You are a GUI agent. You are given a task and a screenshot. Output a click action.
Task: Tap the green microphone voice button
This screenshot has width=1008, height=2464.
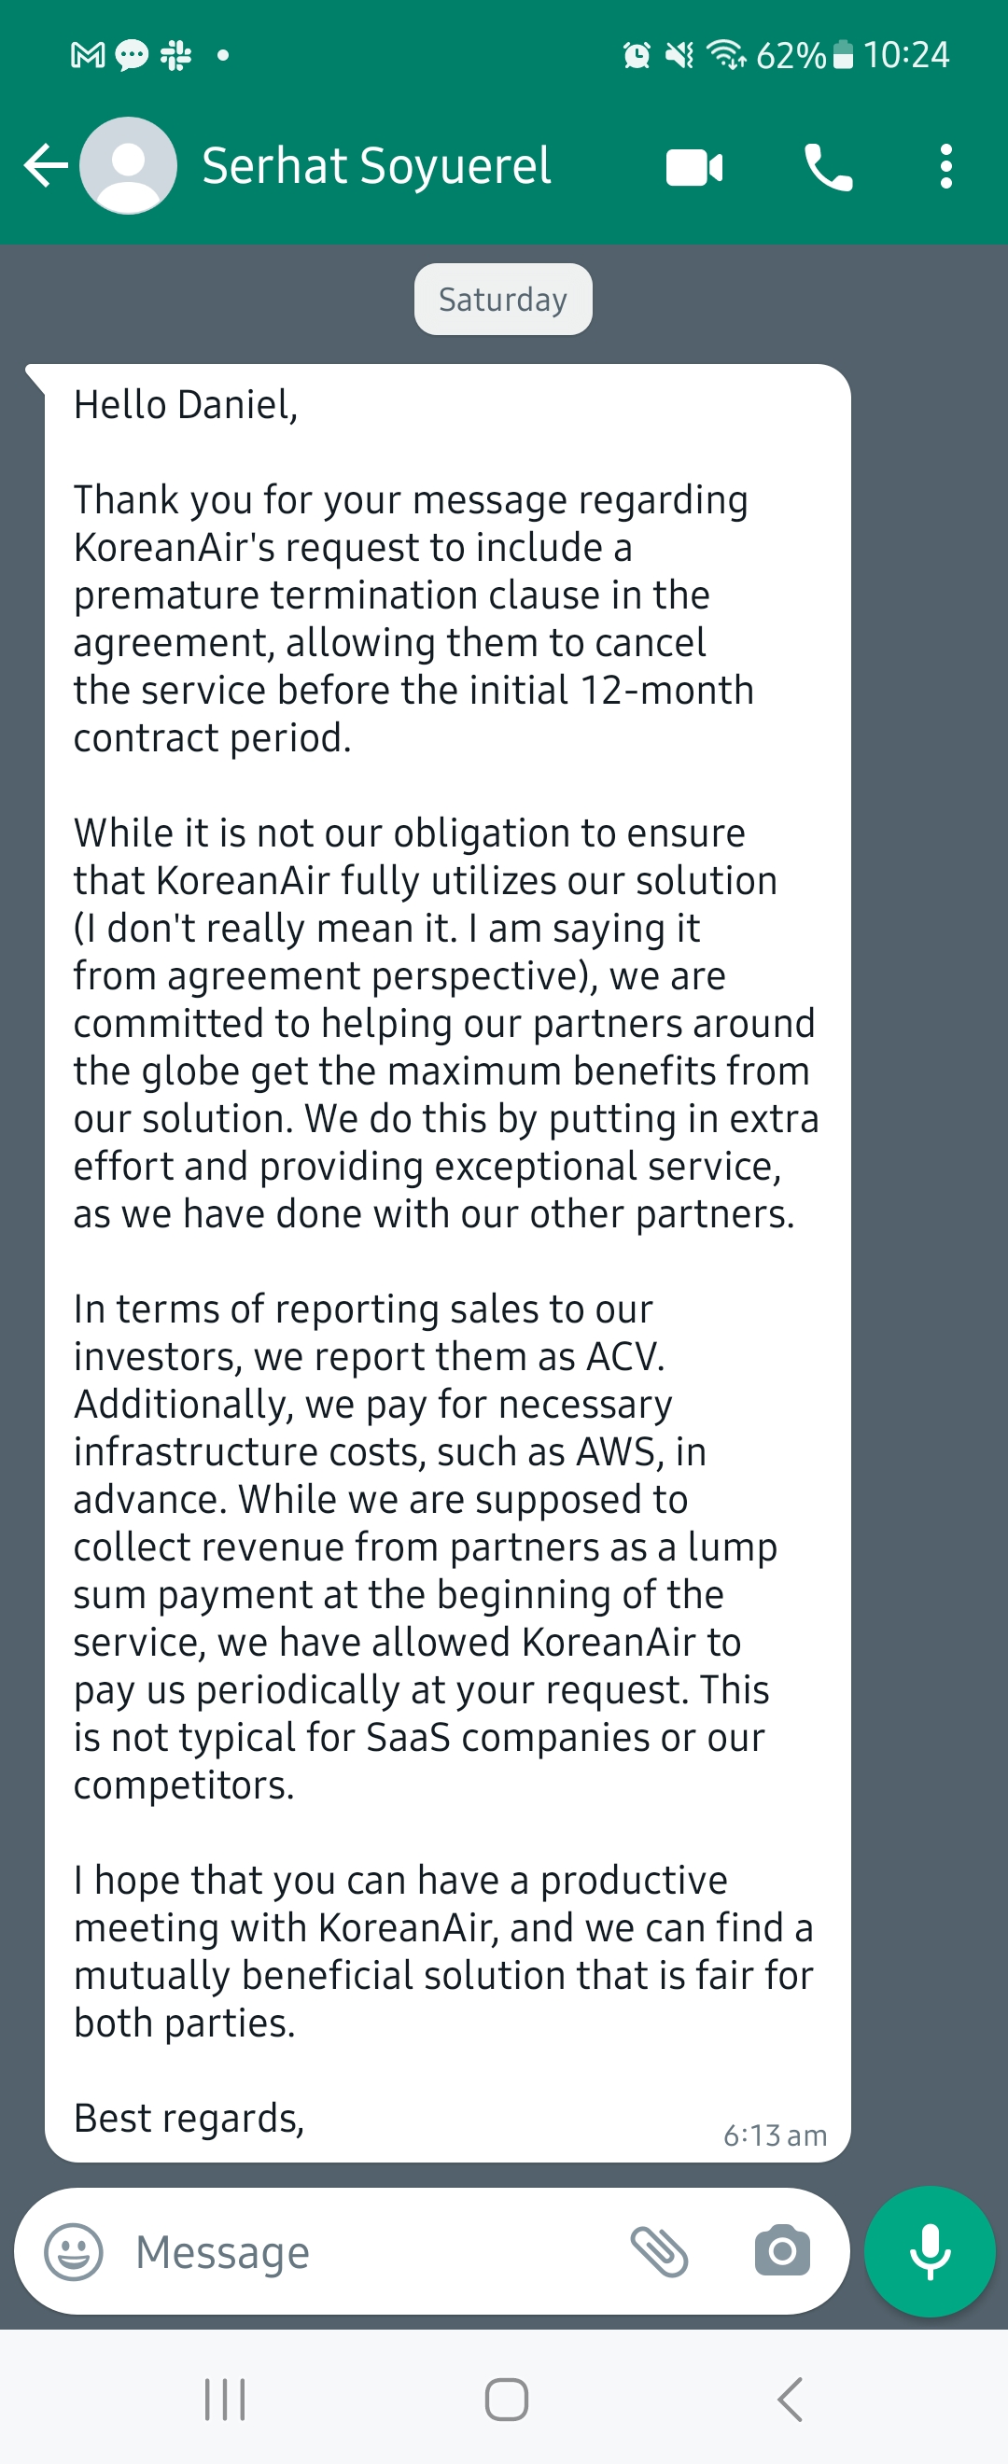pyautogui.click(x=929, y=2251)
